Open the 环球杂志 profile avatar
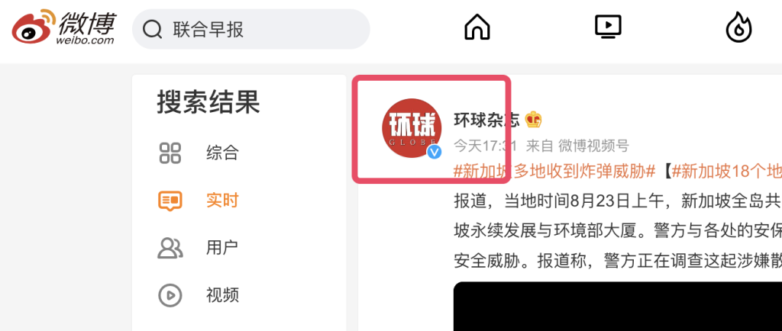Viewport: 782px width, 331px height. (412, 128)
